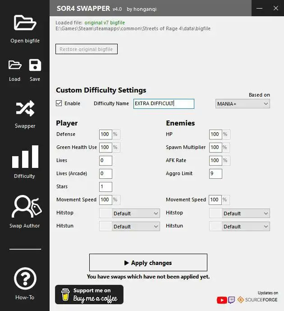Click the Stars value field
Screen dimensions: 284x311
(105, 186)
